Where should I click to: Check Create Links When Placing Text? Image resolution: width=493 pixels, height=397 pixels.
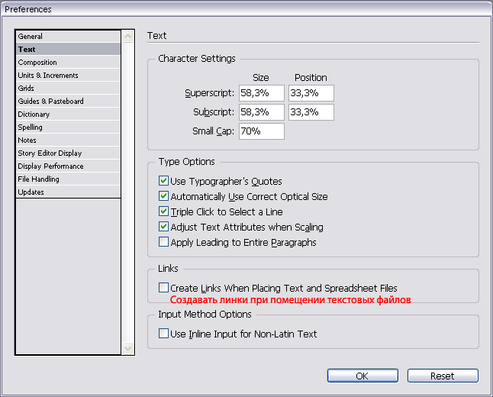[x=163, y=288]
